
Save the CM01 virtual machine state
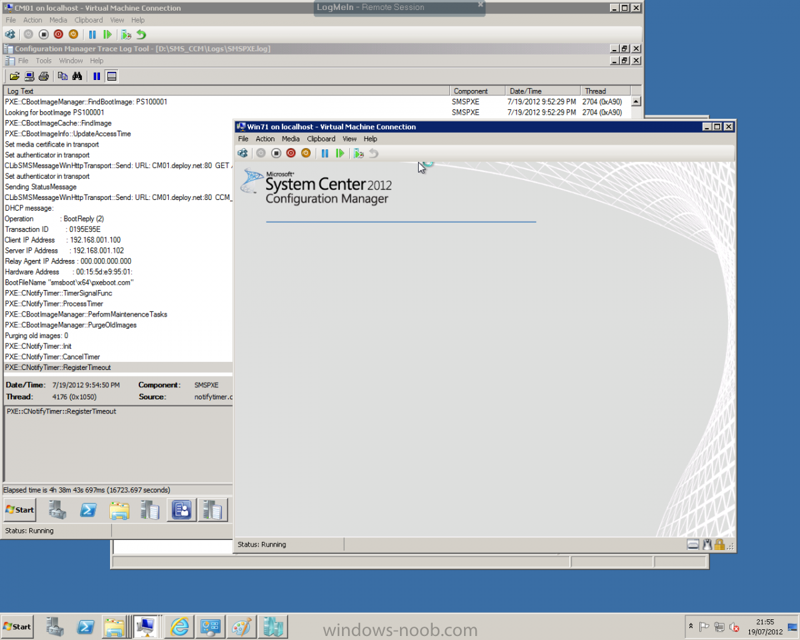tap(73, 34)
